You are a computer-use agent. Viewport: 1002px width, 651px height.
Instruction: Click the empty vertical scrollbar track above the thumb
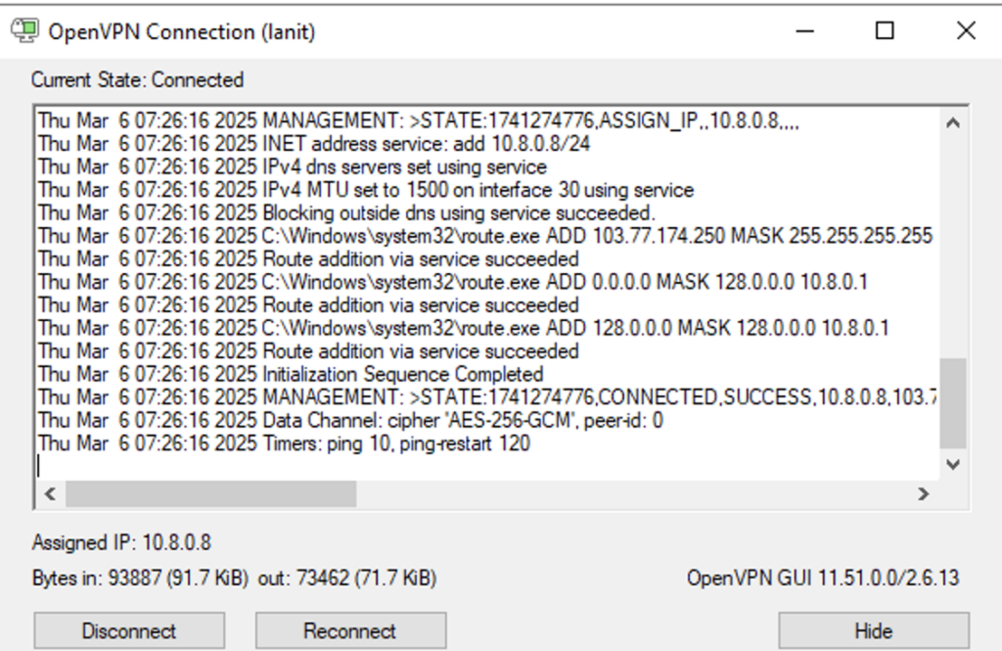tap(953, 247)
